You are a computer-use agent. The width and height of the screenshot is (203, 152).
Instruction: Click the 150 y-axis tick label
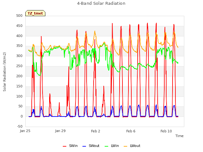[x=19, y=86]
